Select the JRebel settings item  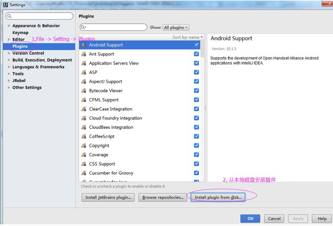[19, 81]
